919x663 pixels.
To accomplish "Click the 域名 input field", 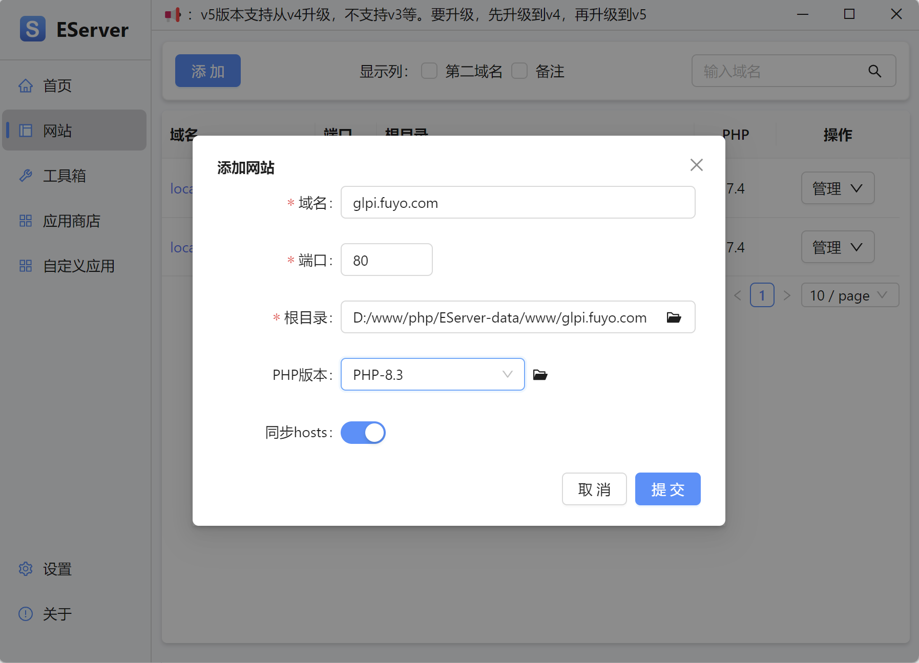I will coord(517,203).
